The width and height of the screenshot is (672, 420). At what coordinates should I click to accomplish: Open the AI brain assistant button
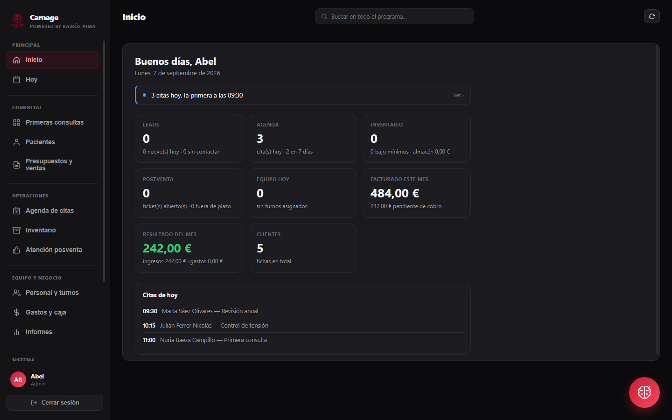point(644,392)
